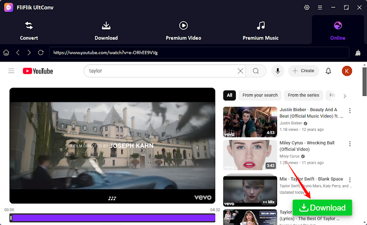This screenshot has height=225, width=367.
Task: Select the Online tab
Action: (x=338, y=31)
